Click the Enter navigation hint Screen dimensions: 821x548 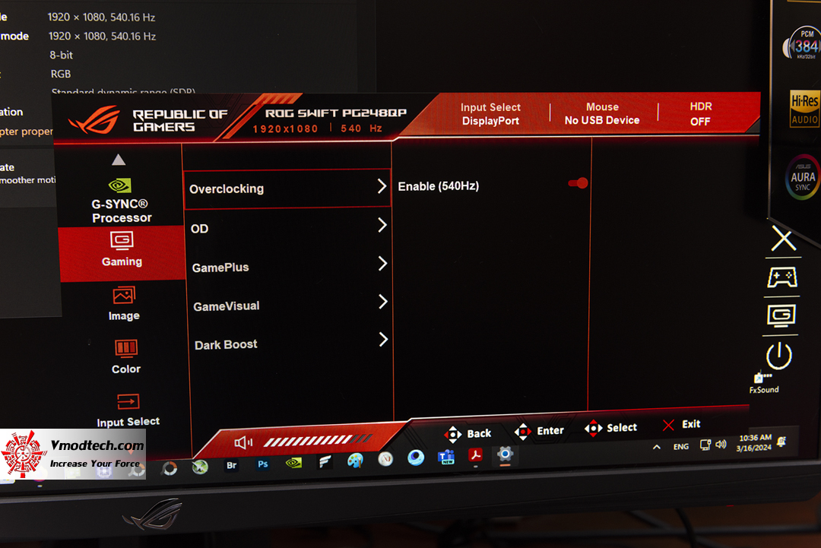point(539,431)
